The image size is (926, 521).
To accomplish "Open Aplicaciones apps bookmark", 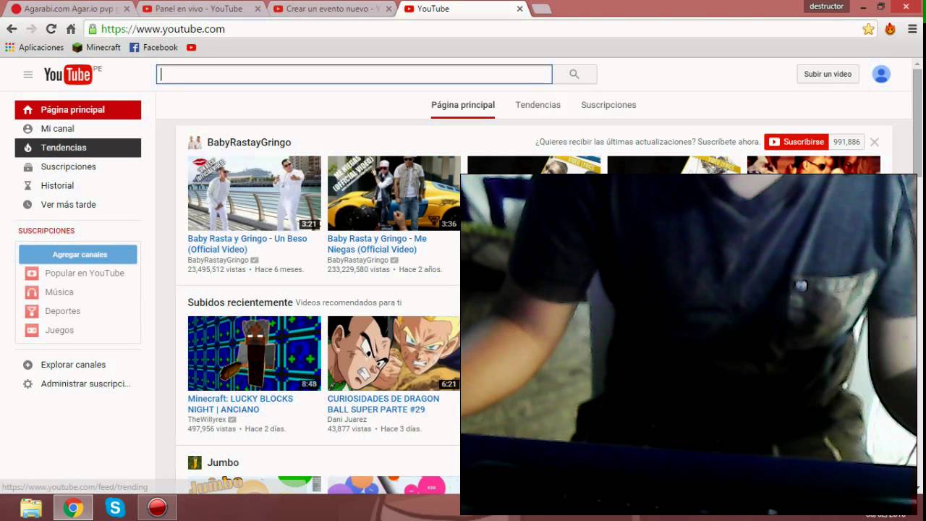I will (x=34, y=47).
